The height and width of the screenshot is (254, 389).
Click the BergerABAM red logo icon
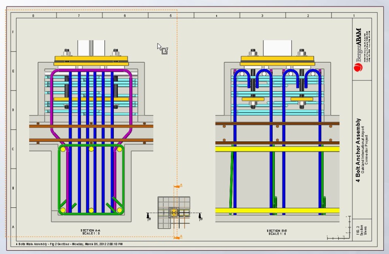tap(358, 68)
